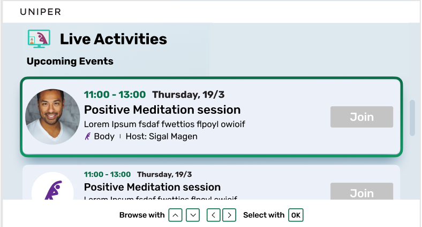The width and height of the screenshot is (422, 227).
Task: Join the second Positive Meditation session
Action: coord(361,191)
